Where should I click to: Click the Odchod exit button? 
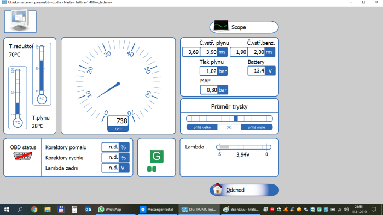point(244,190)
